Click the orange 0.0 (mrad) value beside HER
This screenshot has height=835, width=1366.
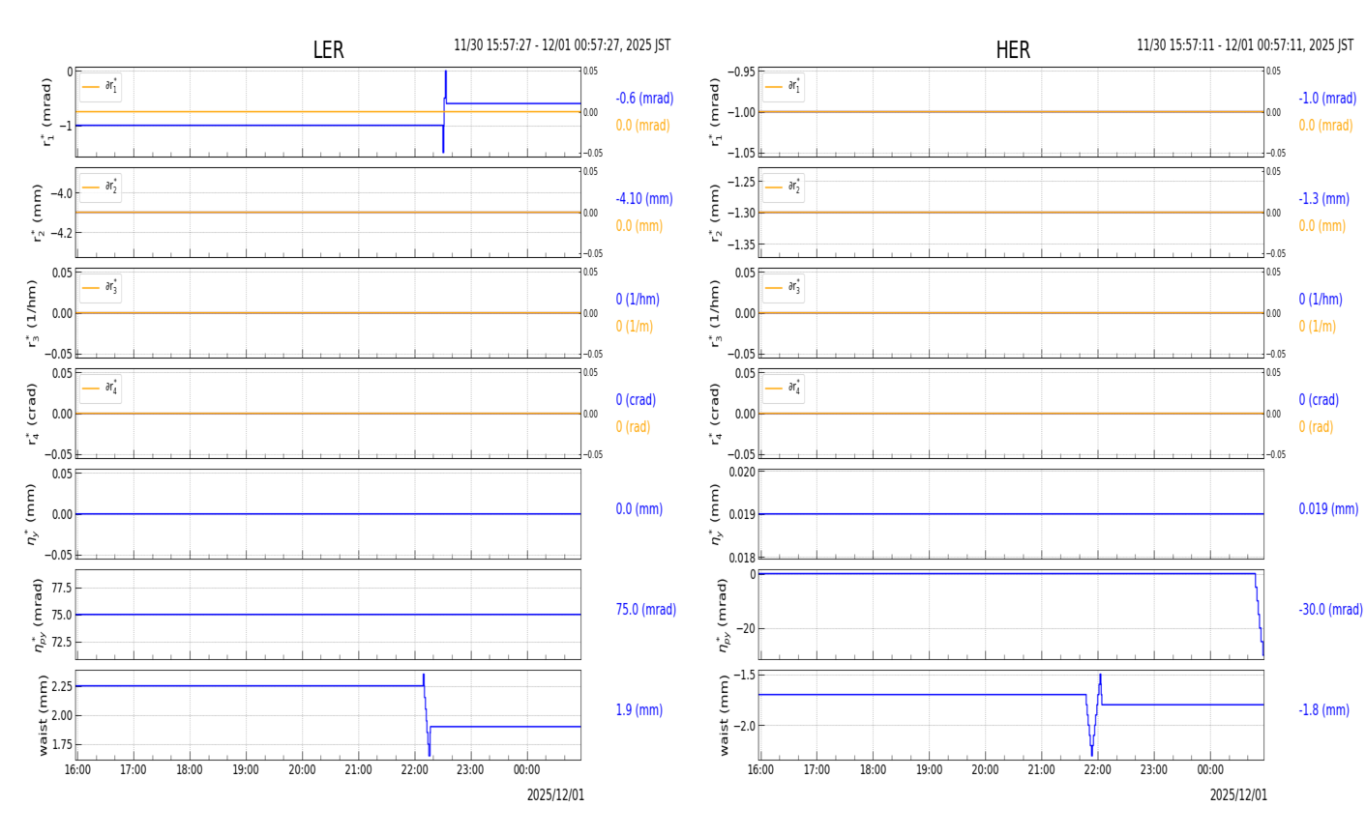pos(1325,126)
